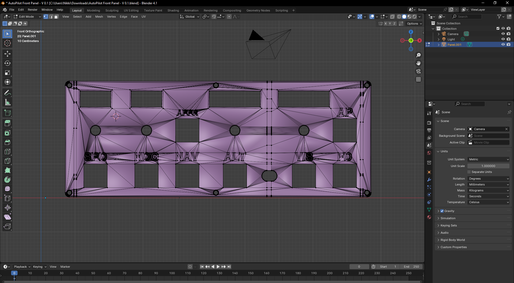Hide Light in viewport using eye icon

pyautogui.click(x=503, y=39)
